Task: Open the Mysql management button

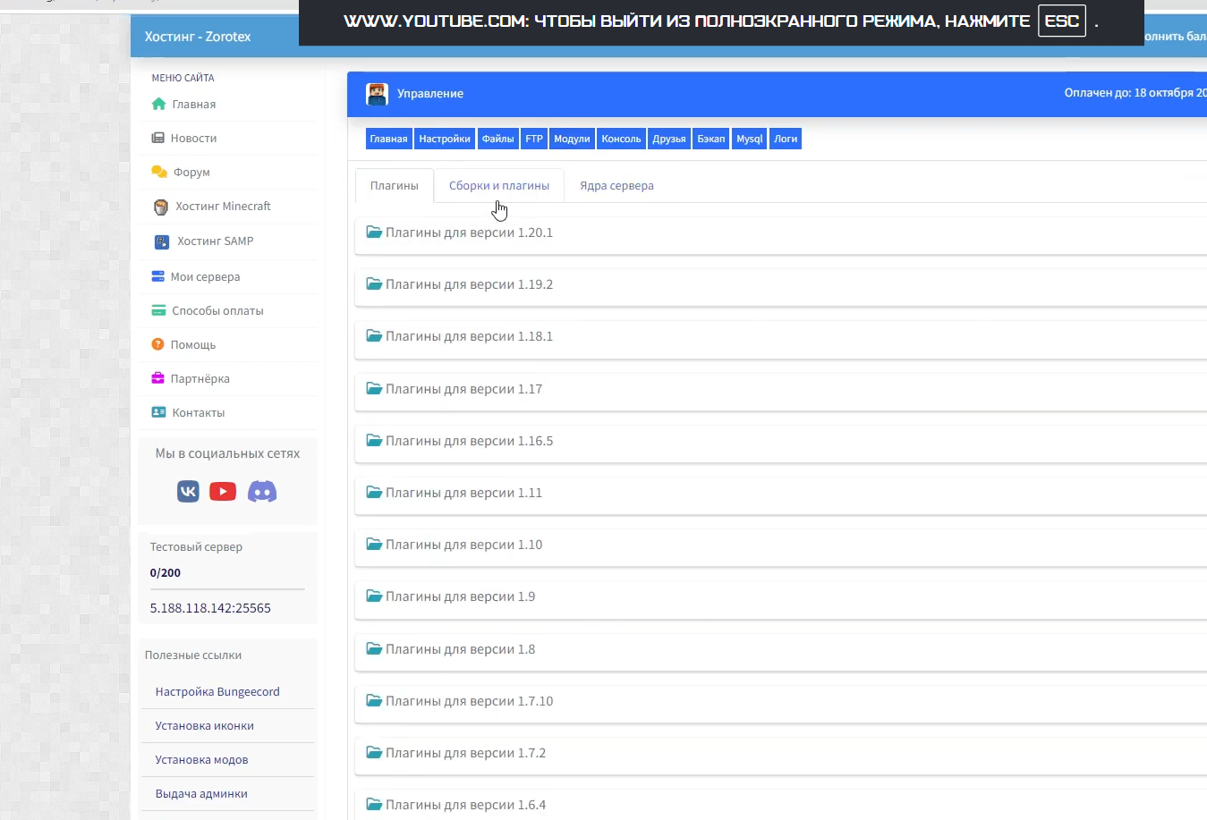Action: [749, 139]
